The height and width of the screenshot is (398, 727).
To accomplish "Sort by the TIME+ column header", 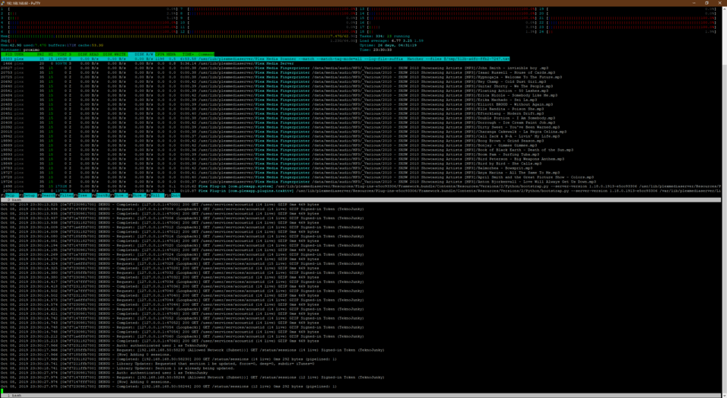I will click(x=187, y=54).
